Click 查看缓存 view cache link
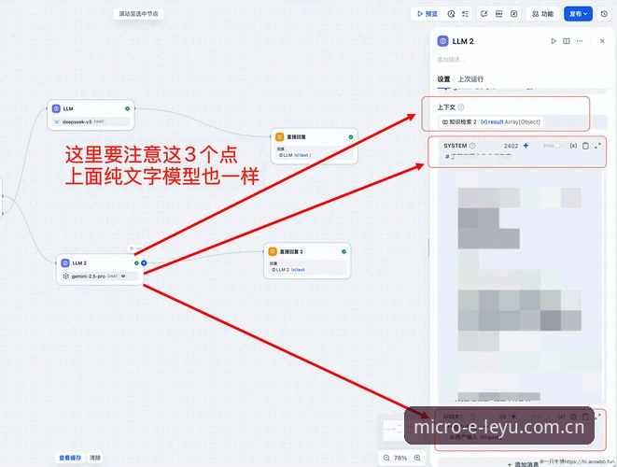 click(70, 458)
